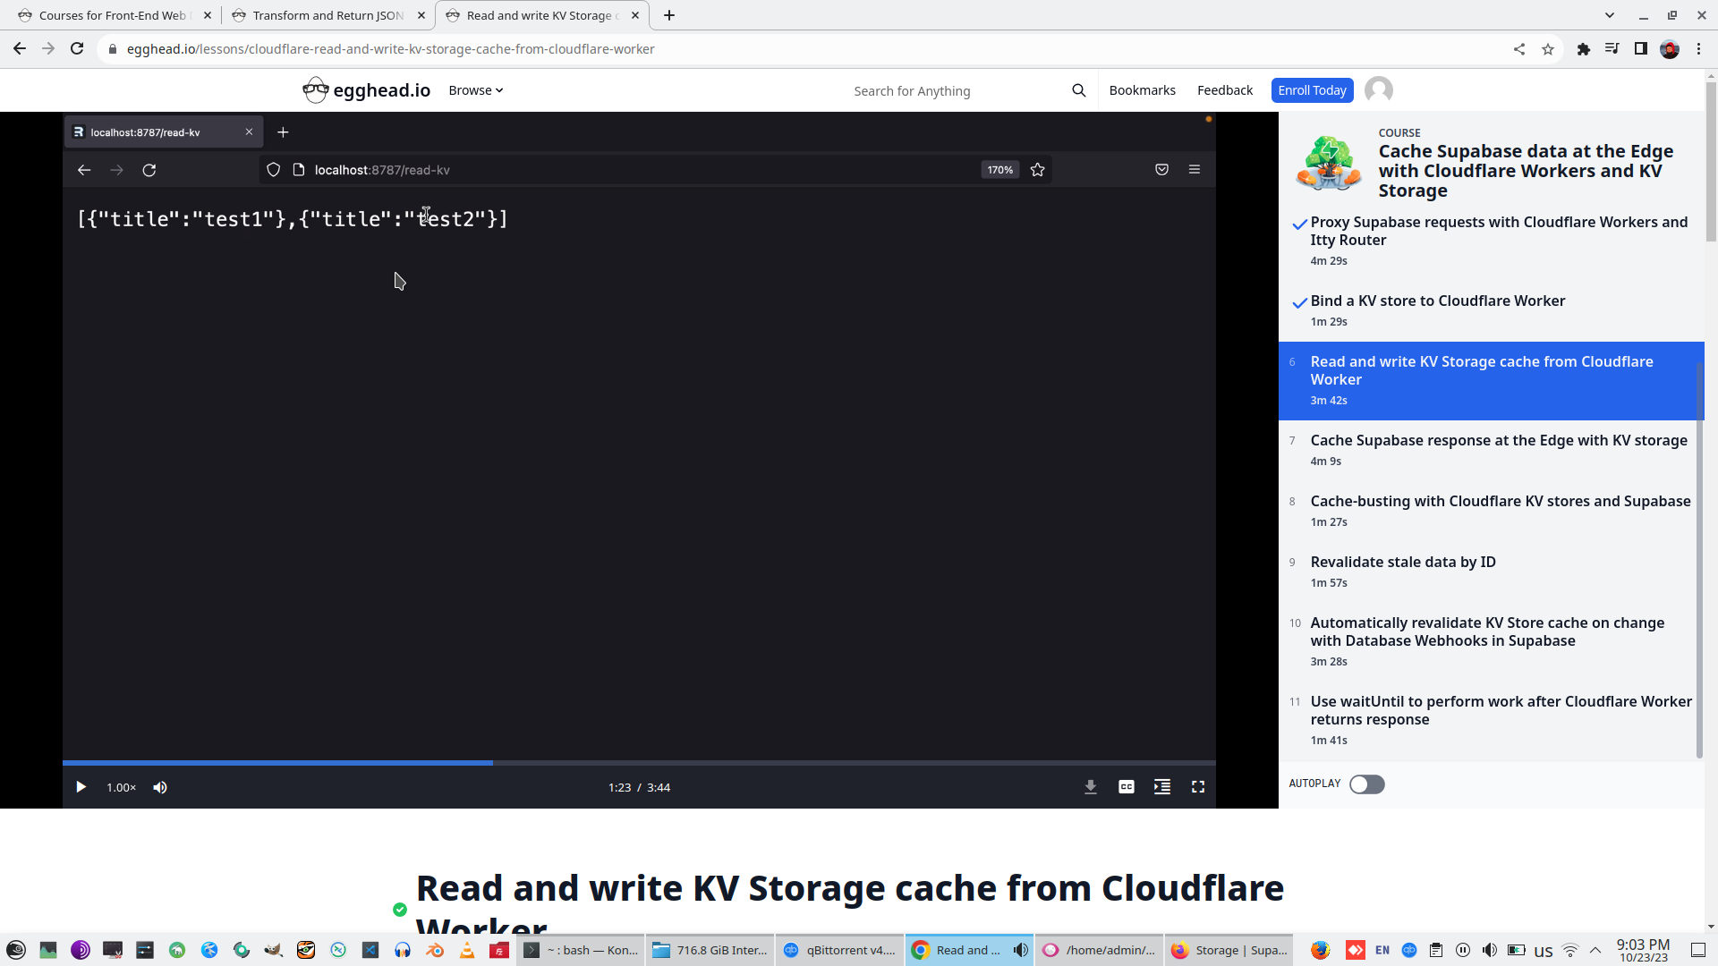Toggle closed captions on video
Image resolution: width=1718 pixels, height=966 pixels.
coord(1126,787)
